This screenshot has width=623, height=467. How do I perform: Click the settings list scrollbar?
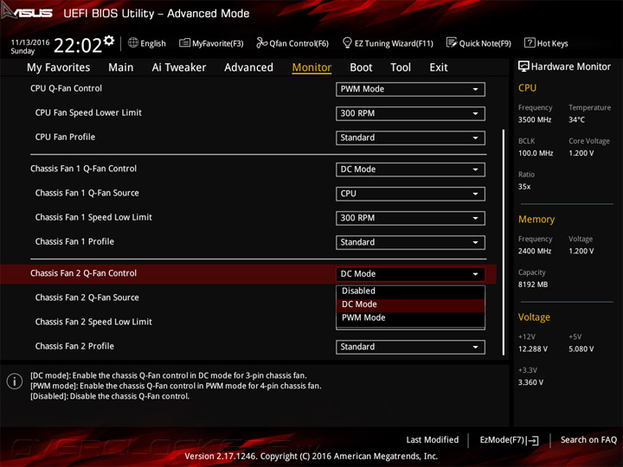pyautogui.click(x=504, y=242)
